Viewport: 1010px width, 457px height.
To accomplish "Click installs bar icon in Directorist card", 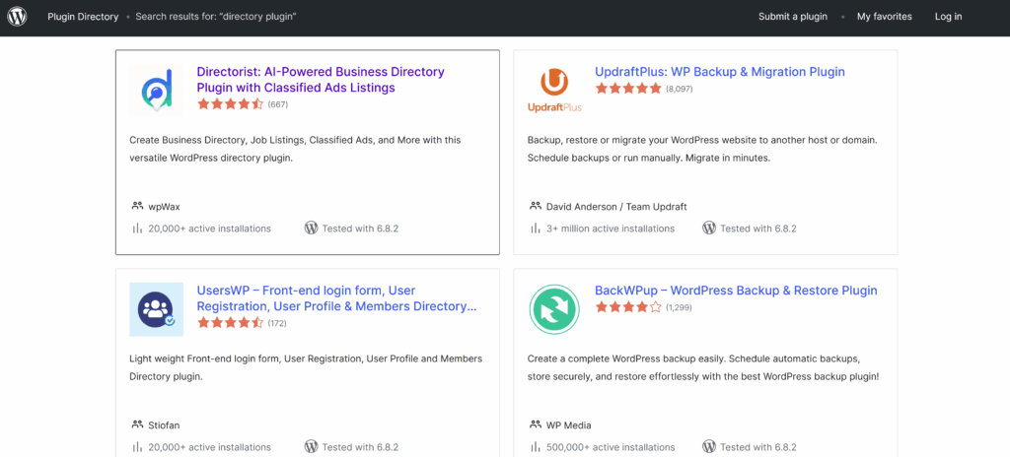I will click(136, 228).
